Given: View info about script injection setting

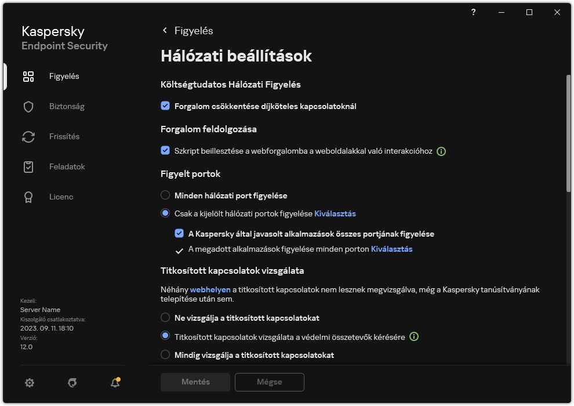Looking at the screenshot, I should (x=441, y=151).
